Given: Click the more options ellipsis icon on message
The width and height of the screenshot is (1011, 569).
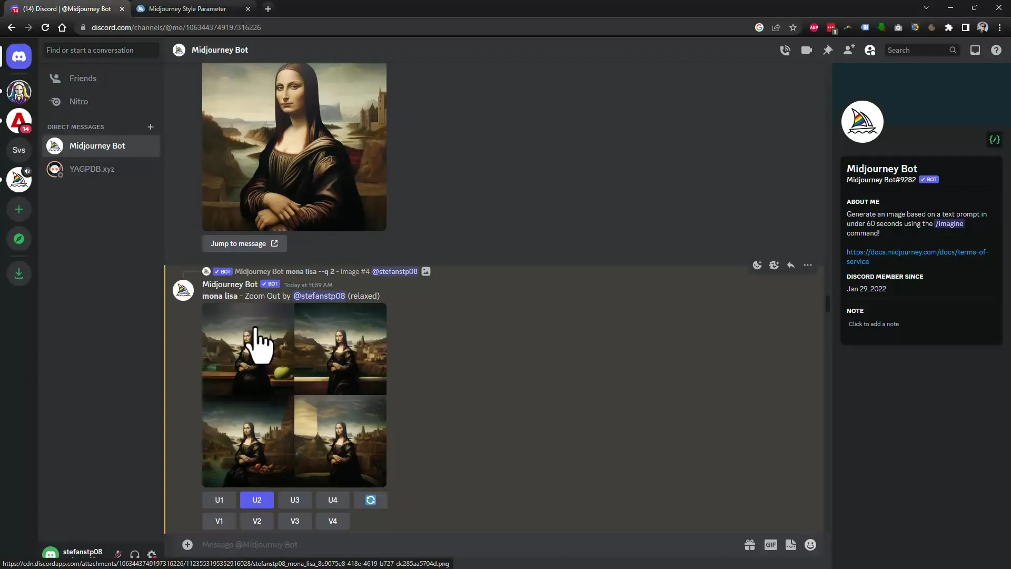Looking at the screenshot, I should 808,264.
